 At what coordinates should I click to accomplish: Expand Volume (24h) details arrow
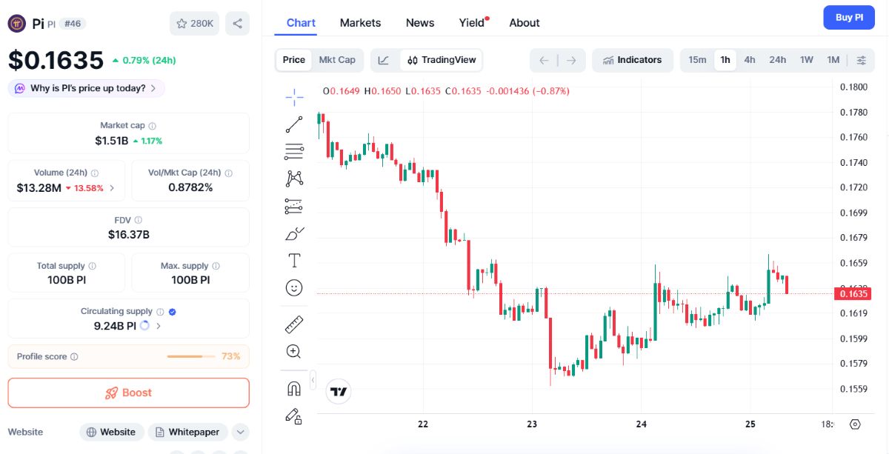tap(112, 188)
